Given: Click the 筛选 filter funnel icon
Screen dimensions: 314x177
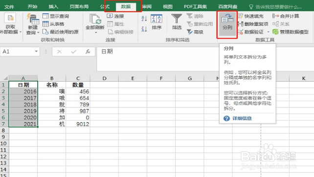Looking at the screenshot, I should [177, 19].
